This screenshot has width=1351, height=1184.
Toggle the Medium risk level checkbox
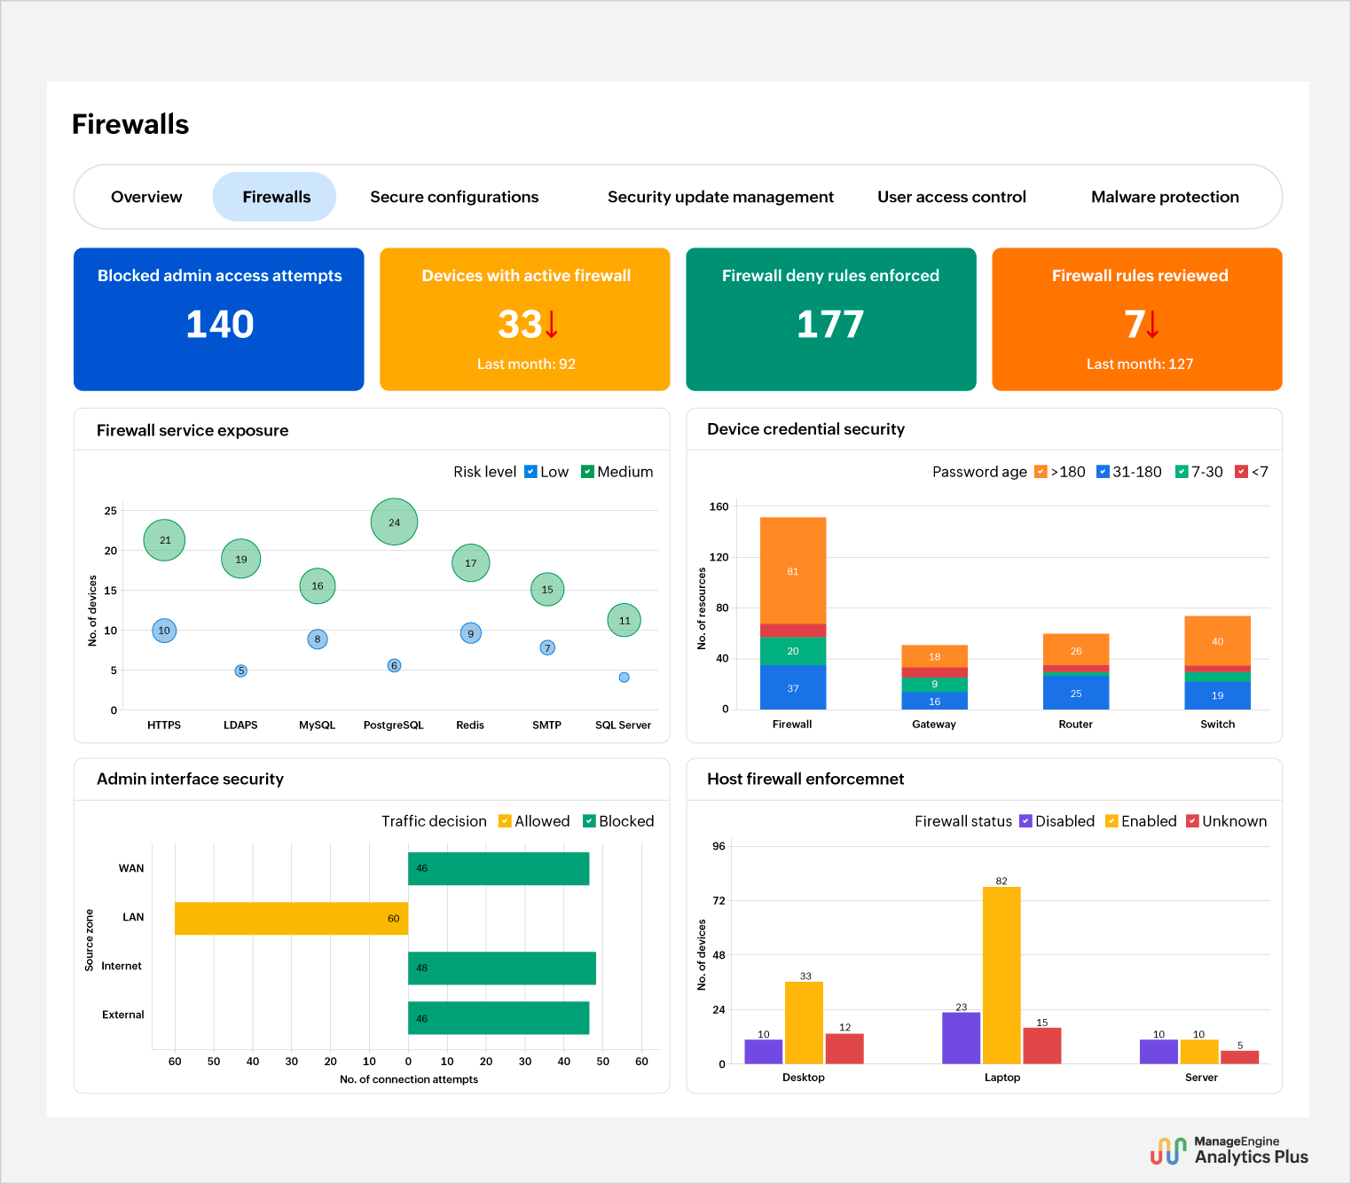point(587,472)
